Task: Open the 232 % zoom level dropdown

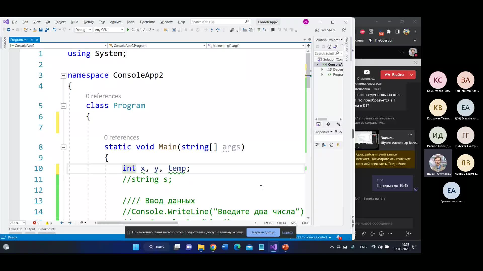Action: pos(17,223)
